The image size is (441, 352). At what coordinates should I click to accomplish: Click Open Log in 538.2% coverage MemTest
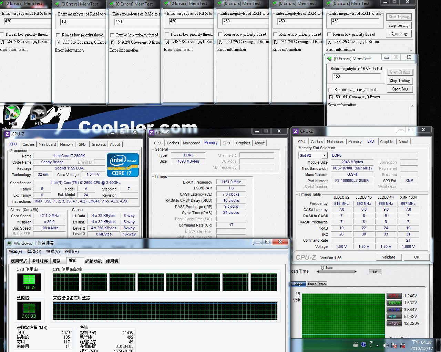click(x=399, y=34)
